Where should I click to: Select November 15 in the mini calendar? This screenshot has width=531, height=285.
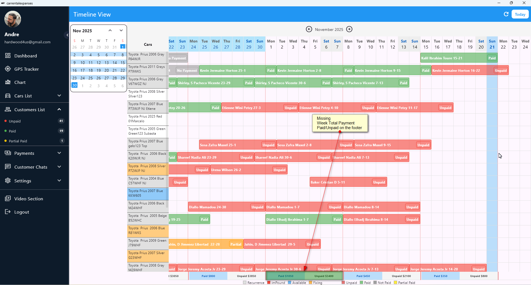click(123, 63)
